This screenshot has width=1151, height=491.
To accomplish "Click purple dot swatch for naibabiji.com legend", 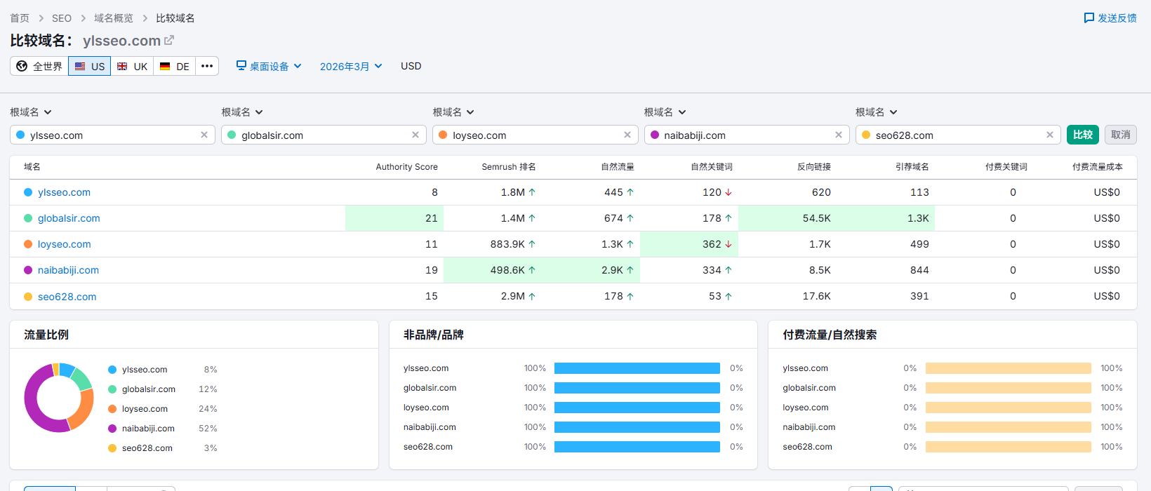I will (112, 429).
